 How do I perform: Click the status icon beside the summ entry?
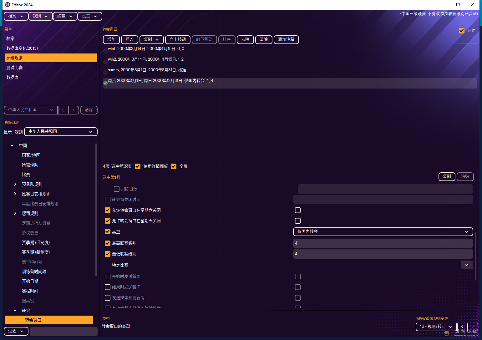pos(105,73)
